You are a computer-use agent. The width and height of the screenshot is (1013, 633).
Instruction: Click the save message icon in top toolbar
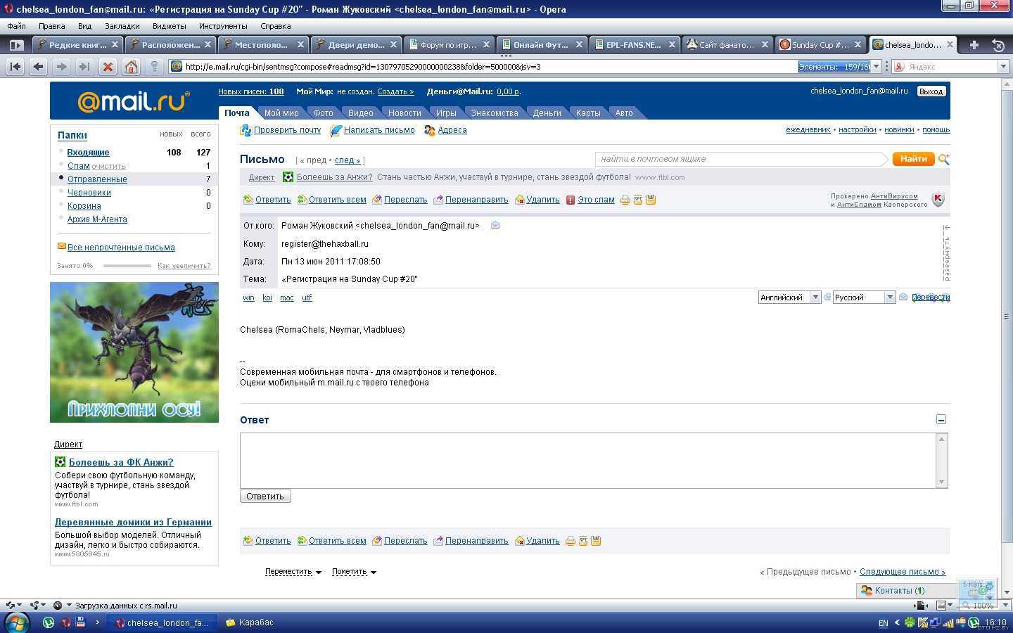coord(651,200)
